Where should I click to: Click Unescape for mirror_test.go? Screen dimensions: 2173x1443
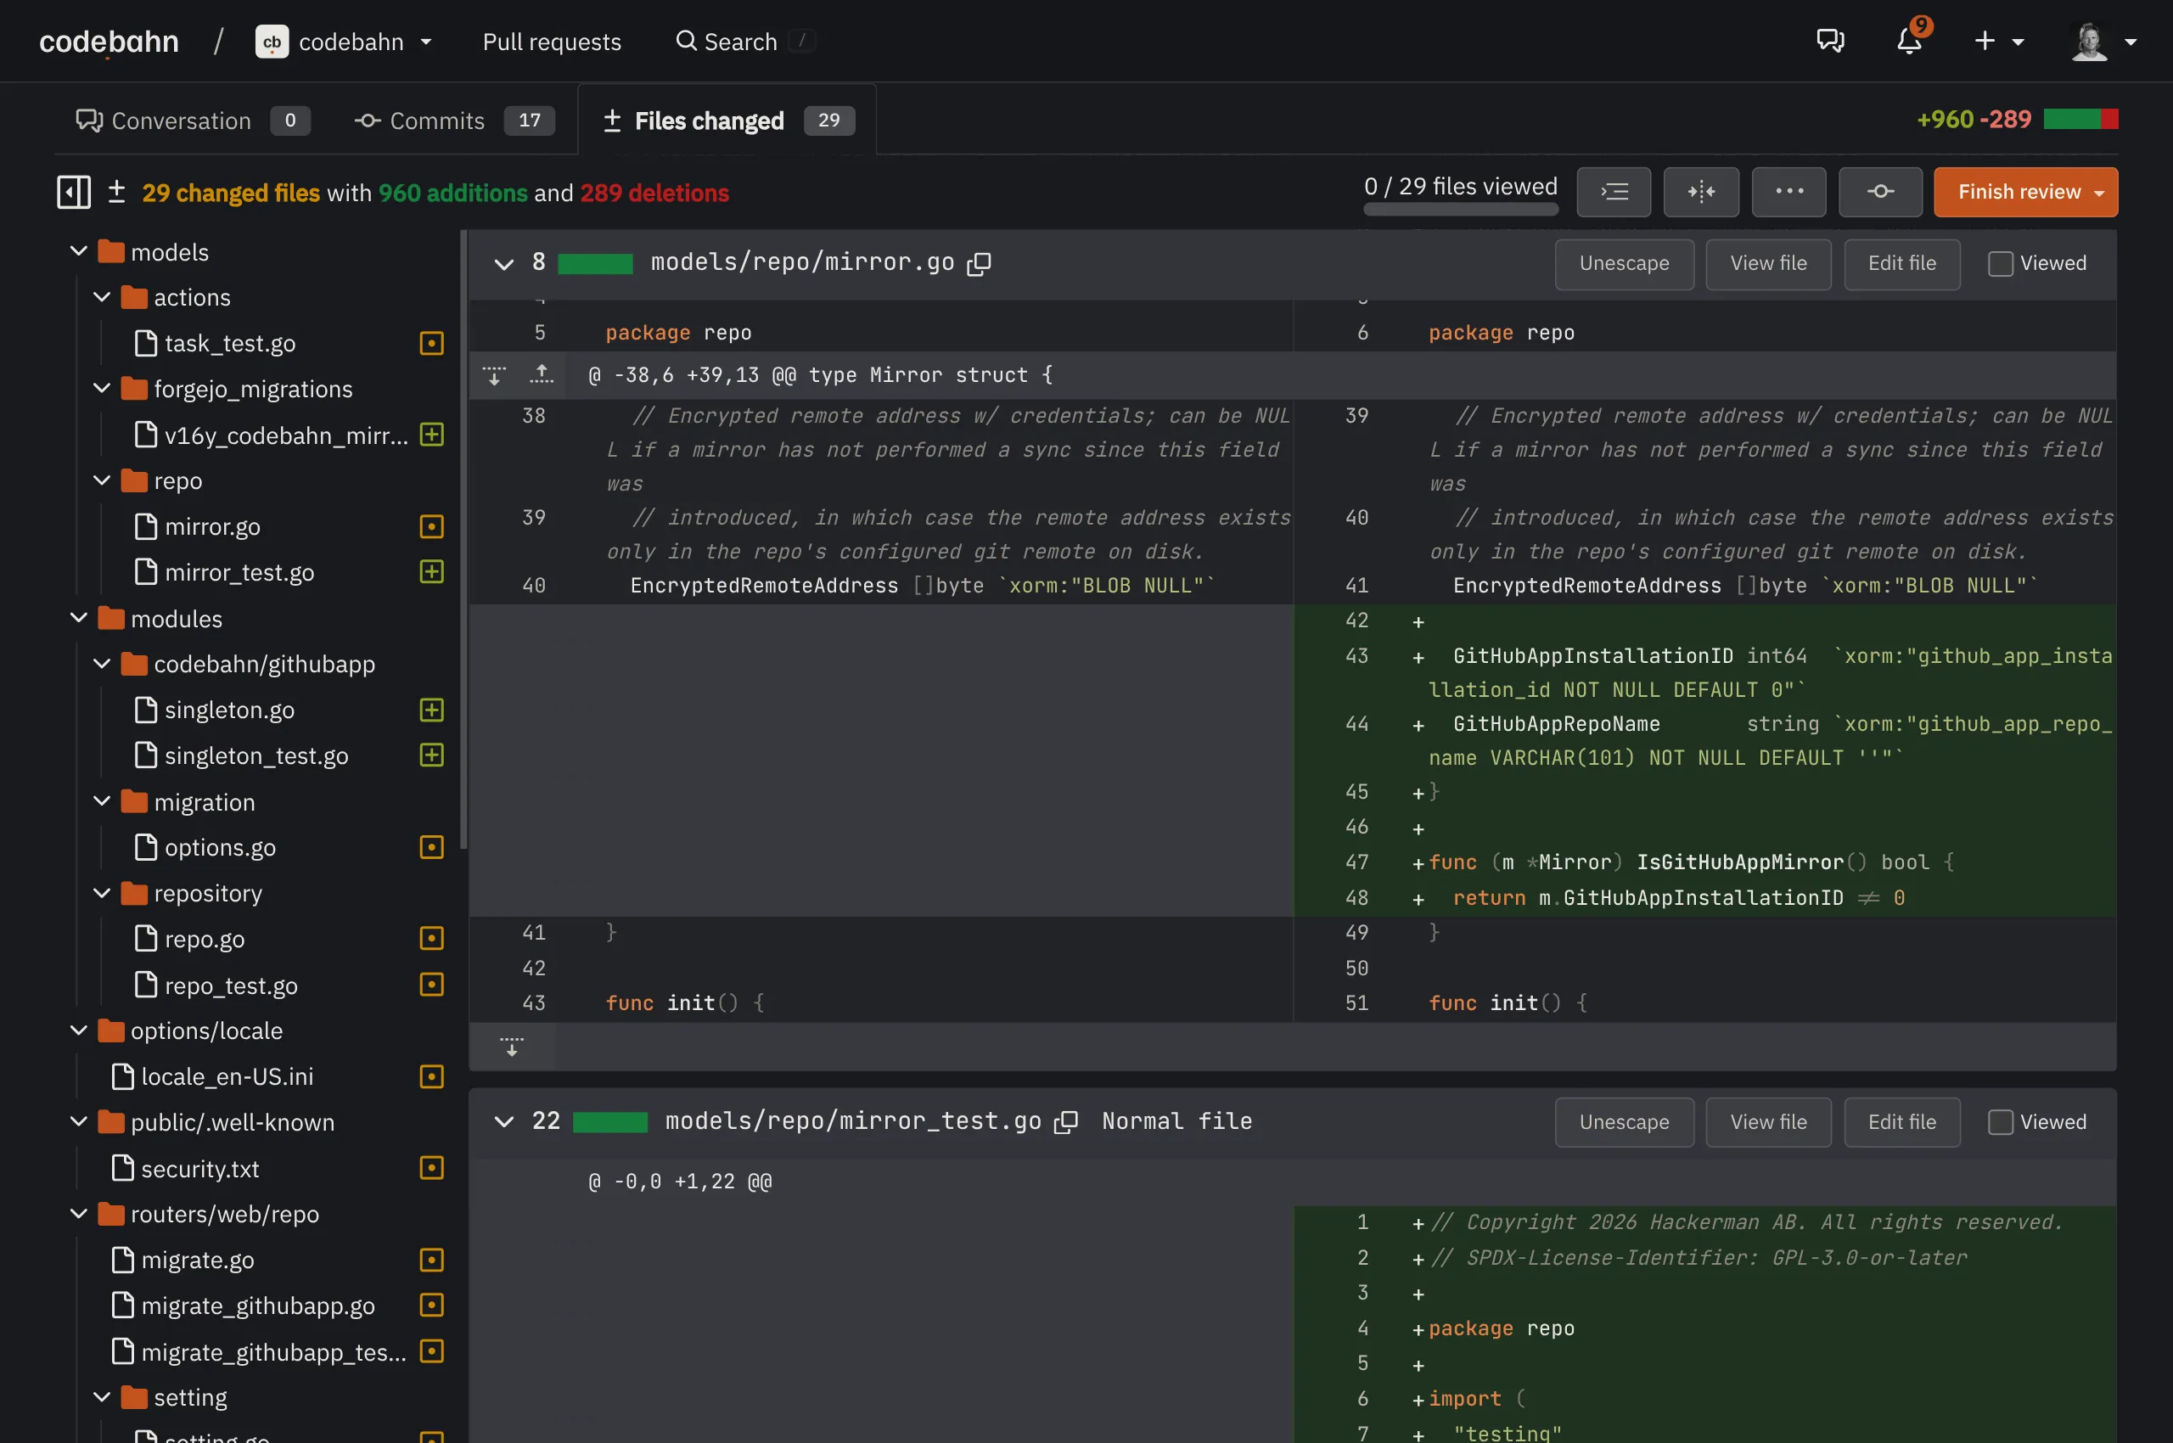pos(1624,1123)
